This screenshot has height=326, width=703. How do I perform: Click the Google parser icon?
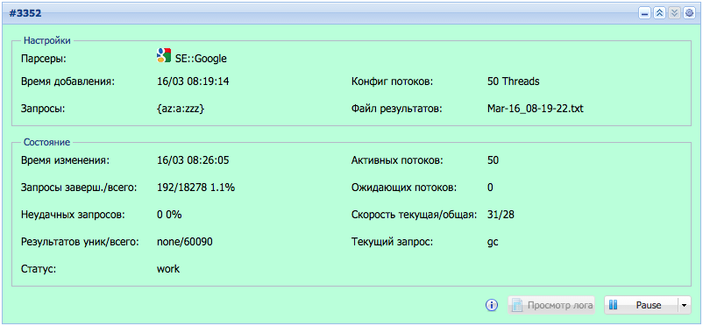(x=164, y=54)
